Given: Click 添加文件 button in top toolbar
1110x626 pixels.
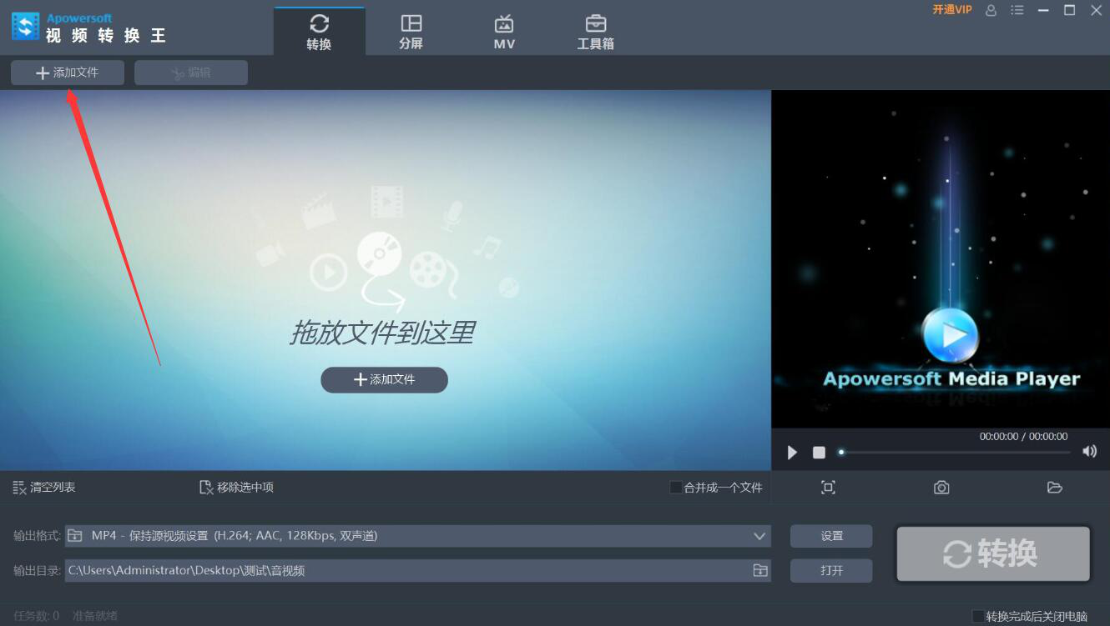Looking at the screenshot, I should click(x=68, y=73).
